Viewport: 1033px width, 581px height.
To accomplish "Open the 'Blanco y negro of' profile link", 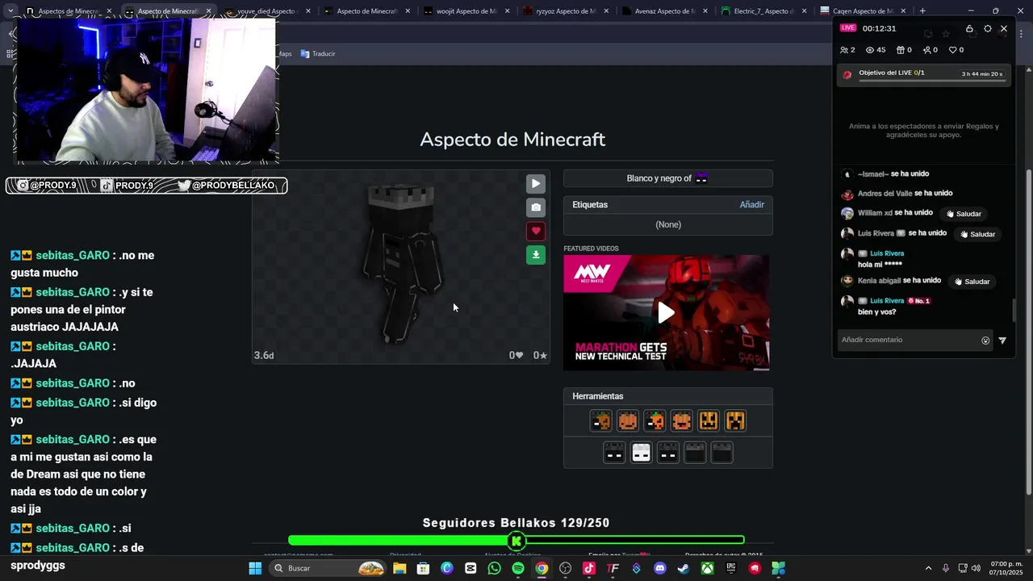I will [667, 178].
